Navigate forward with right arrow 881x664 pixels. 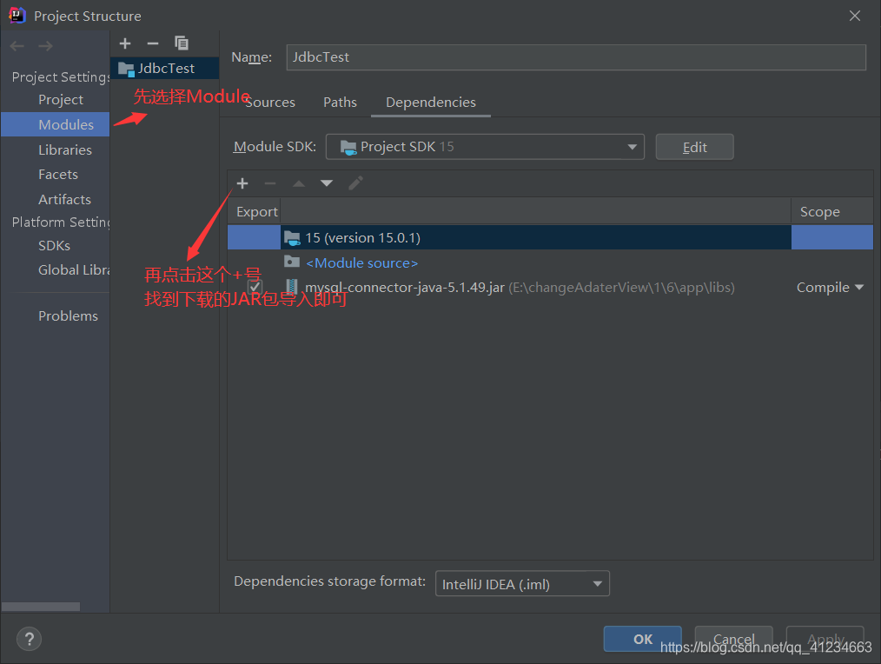click(x=45, y=46)
